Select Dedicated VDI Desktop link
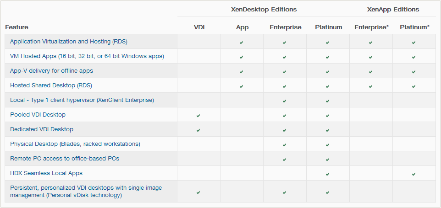The width and height of the screenshot is (441, 208). click(42, 129)
